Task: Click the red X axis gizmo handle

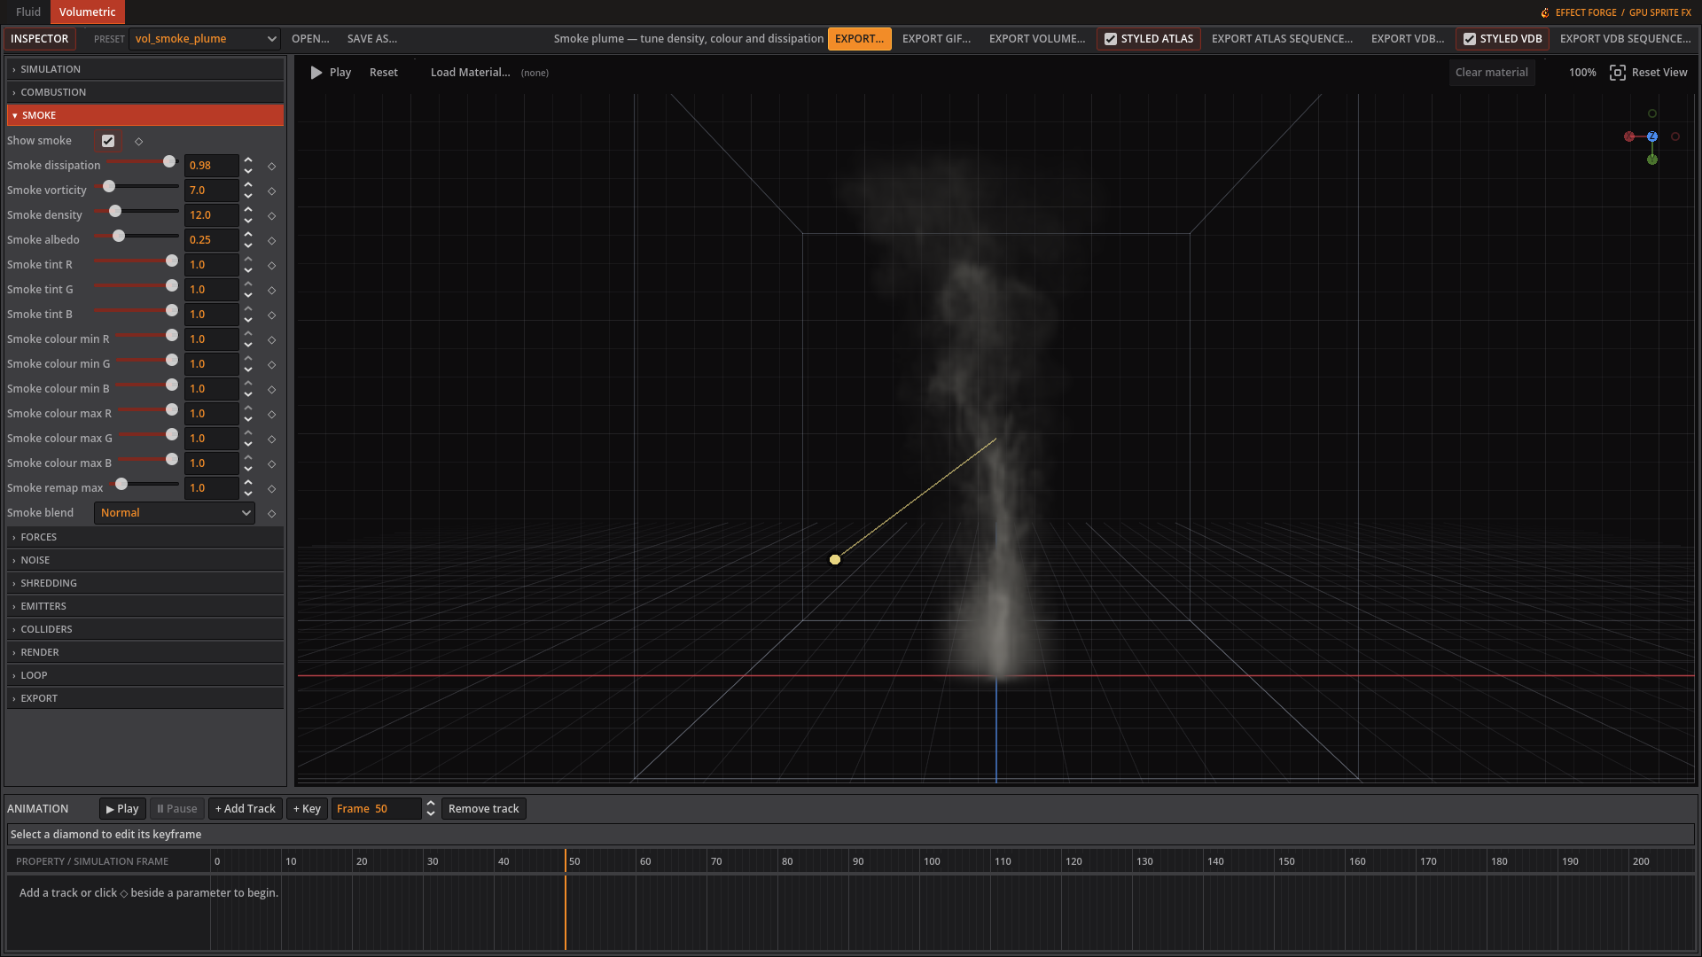Action: [x=1629, y=136]
